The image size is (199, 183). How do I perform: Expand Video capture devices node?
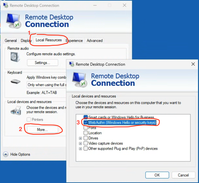[x=80, y=143]
